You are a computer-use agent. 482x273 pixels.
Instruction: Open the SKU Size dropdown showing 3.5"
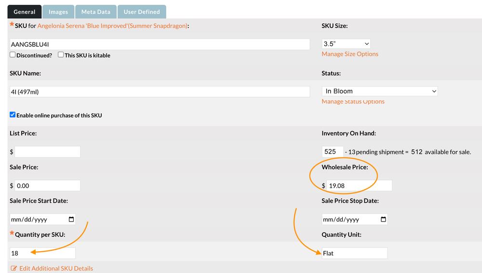click(x=346, y=44)
